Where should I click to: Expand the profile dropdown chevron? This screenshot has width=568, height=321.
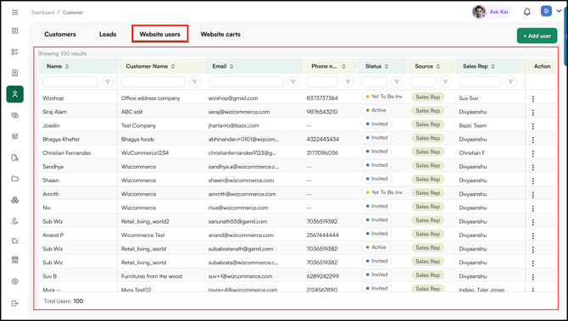pyautogui.click(x=559, y=11)
